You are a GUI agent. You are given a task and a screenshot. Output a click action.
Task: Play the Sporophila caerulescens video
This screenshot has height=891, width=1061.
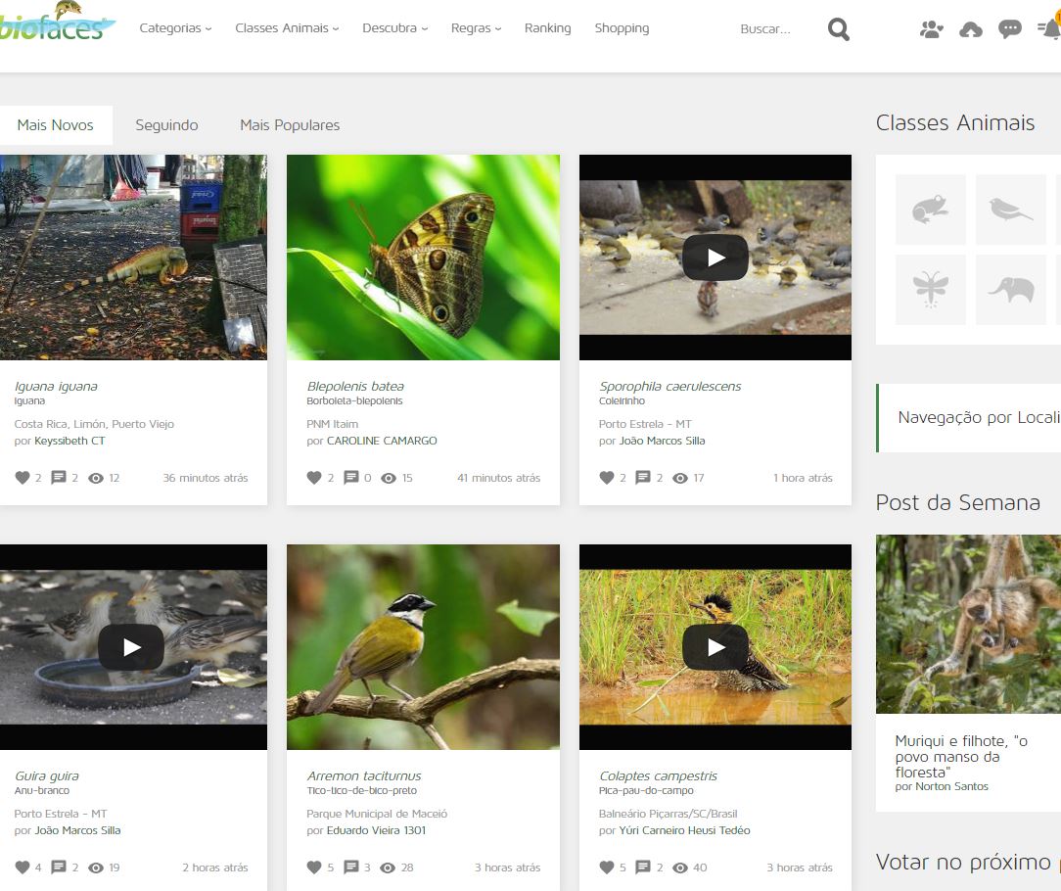tap(715, 258)
